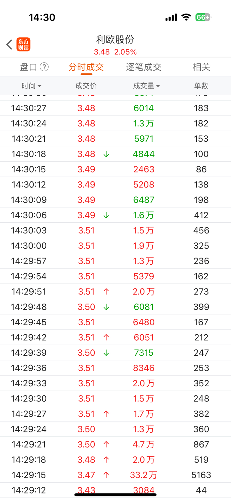This screenshot has height=501, width=231.
Task: Tap the green down arrow in the 14:30:06 row
Action: (x=106, y=215)
